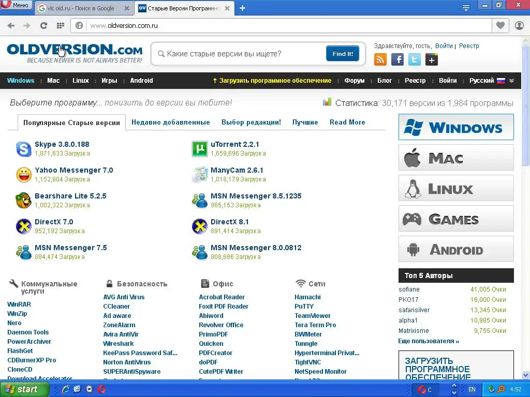Click the large Windows platform button

pos(456,127)
